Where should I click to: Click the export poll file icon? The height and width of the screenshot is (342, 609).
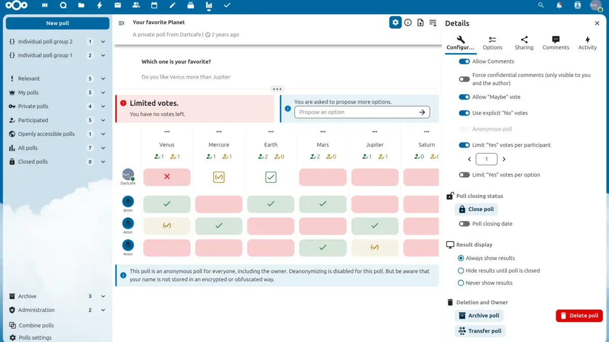(x=420, y=22)
